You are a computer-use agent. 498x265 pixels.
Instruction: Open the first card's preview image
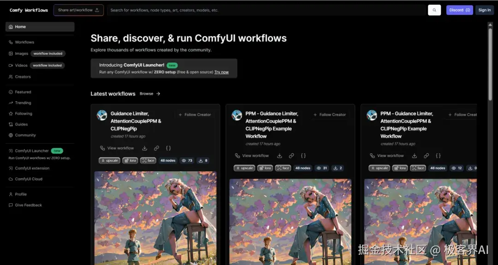155,218
